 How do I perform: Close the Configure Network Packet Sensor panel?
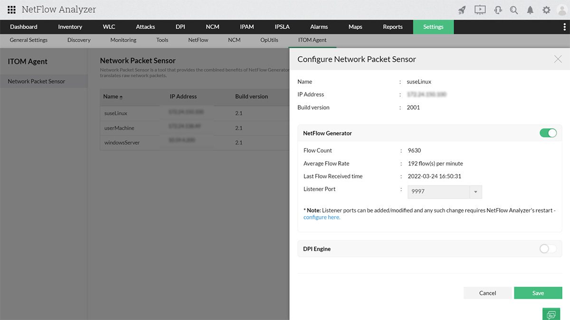pyautogui.click(x=558, y=59)
